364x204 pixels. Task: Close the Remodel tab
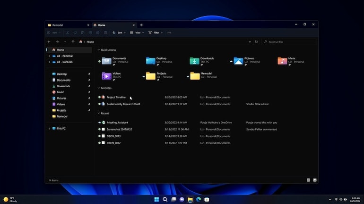(x=88, y=25)
